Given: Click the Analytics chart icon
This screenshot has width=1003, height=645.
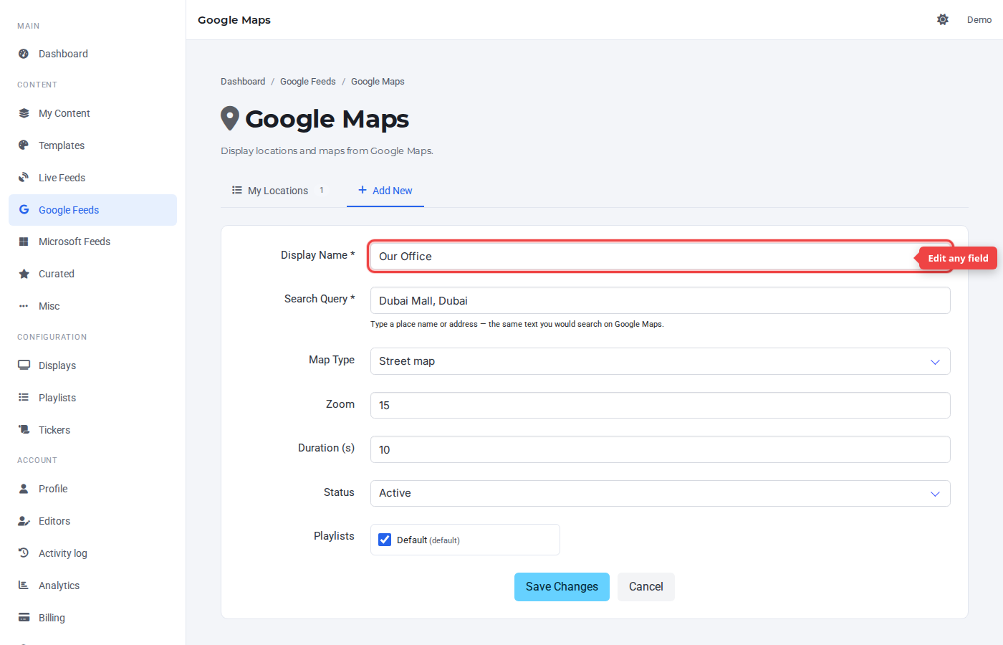Looking at the screenshot, I should 24,586.
